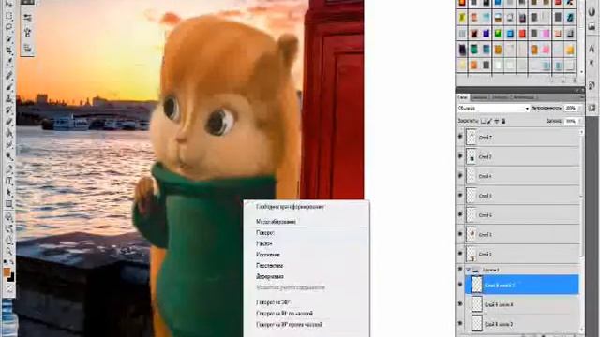Viewport: 600px width, 337px height.
Task: Open the black background color picker
Action: pos(11,278)
